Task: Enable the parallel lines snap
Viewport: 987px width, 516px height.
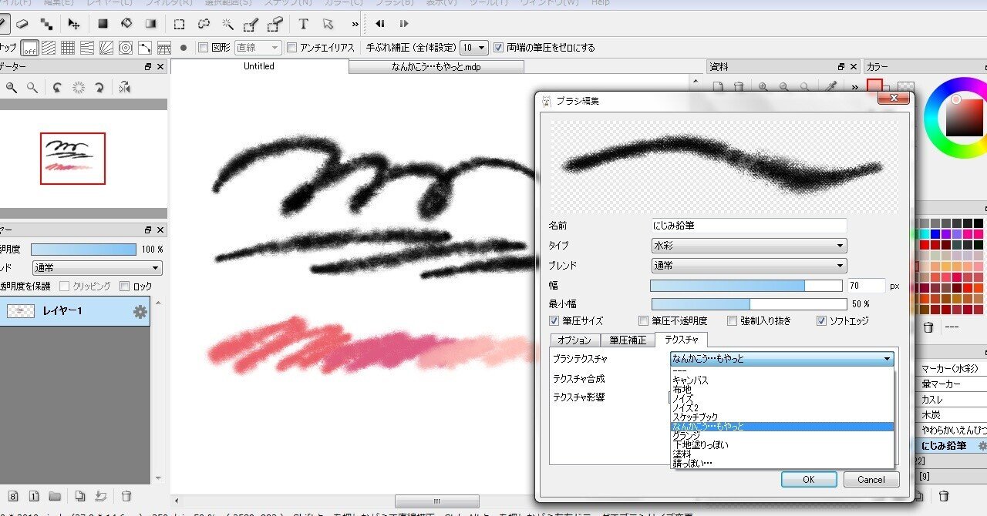Action: pos(49,48)
